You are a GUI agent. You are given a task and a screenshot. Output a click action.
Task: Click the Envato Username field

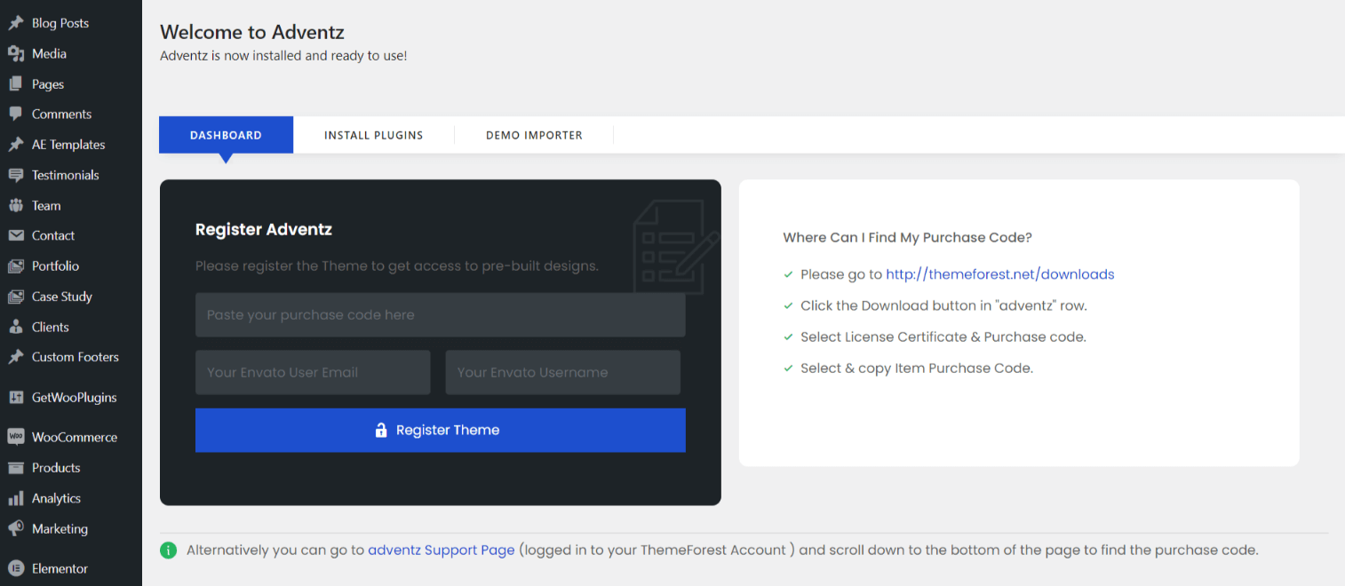[562, 372]
